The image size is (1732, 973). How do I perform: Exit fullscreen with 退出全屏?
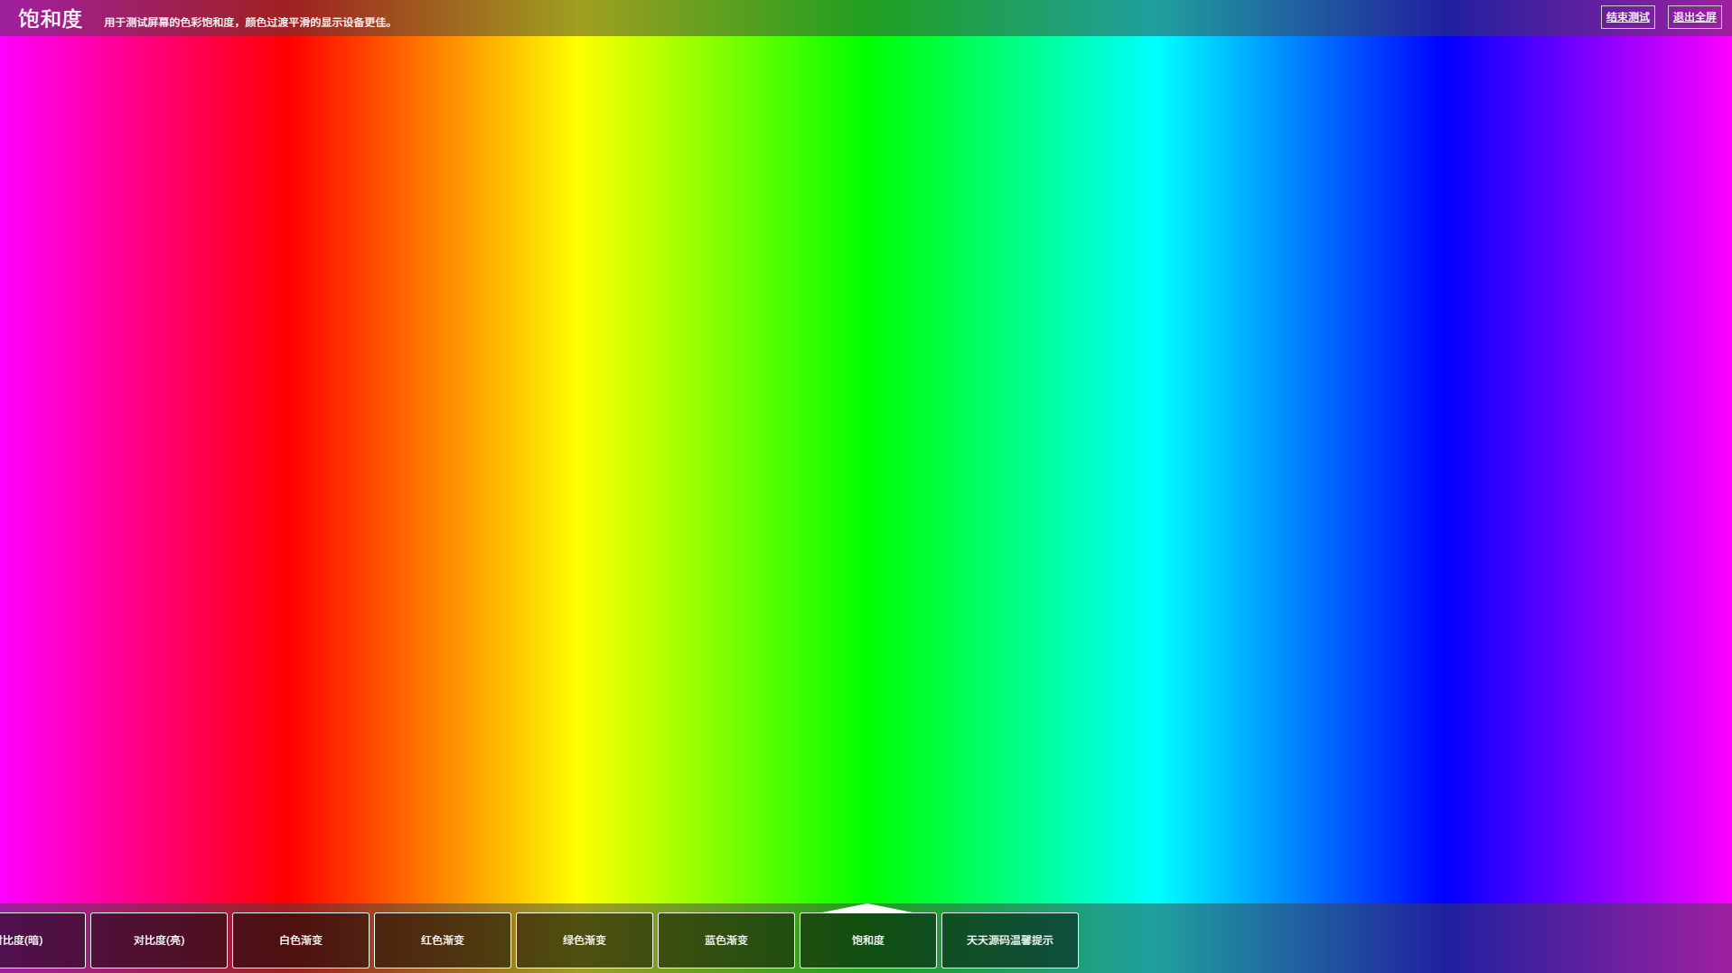tap(1694, 17)
